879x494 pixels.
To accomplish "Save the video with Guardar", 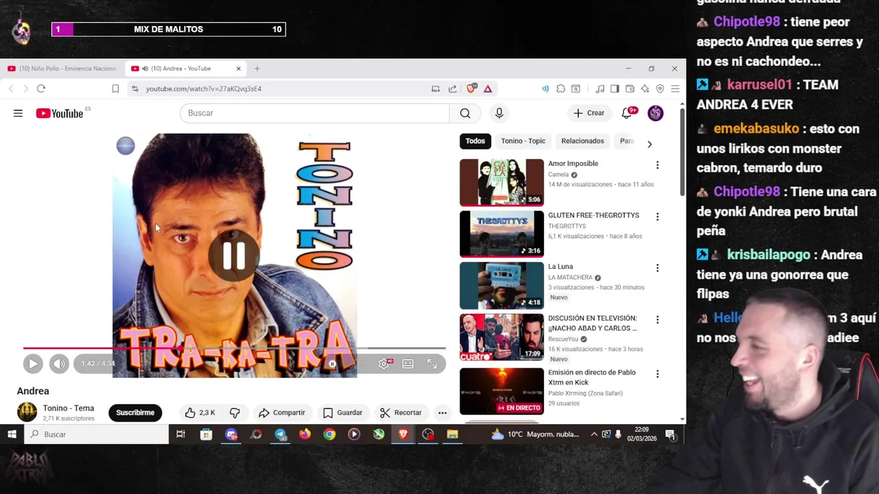I will 343,412.
